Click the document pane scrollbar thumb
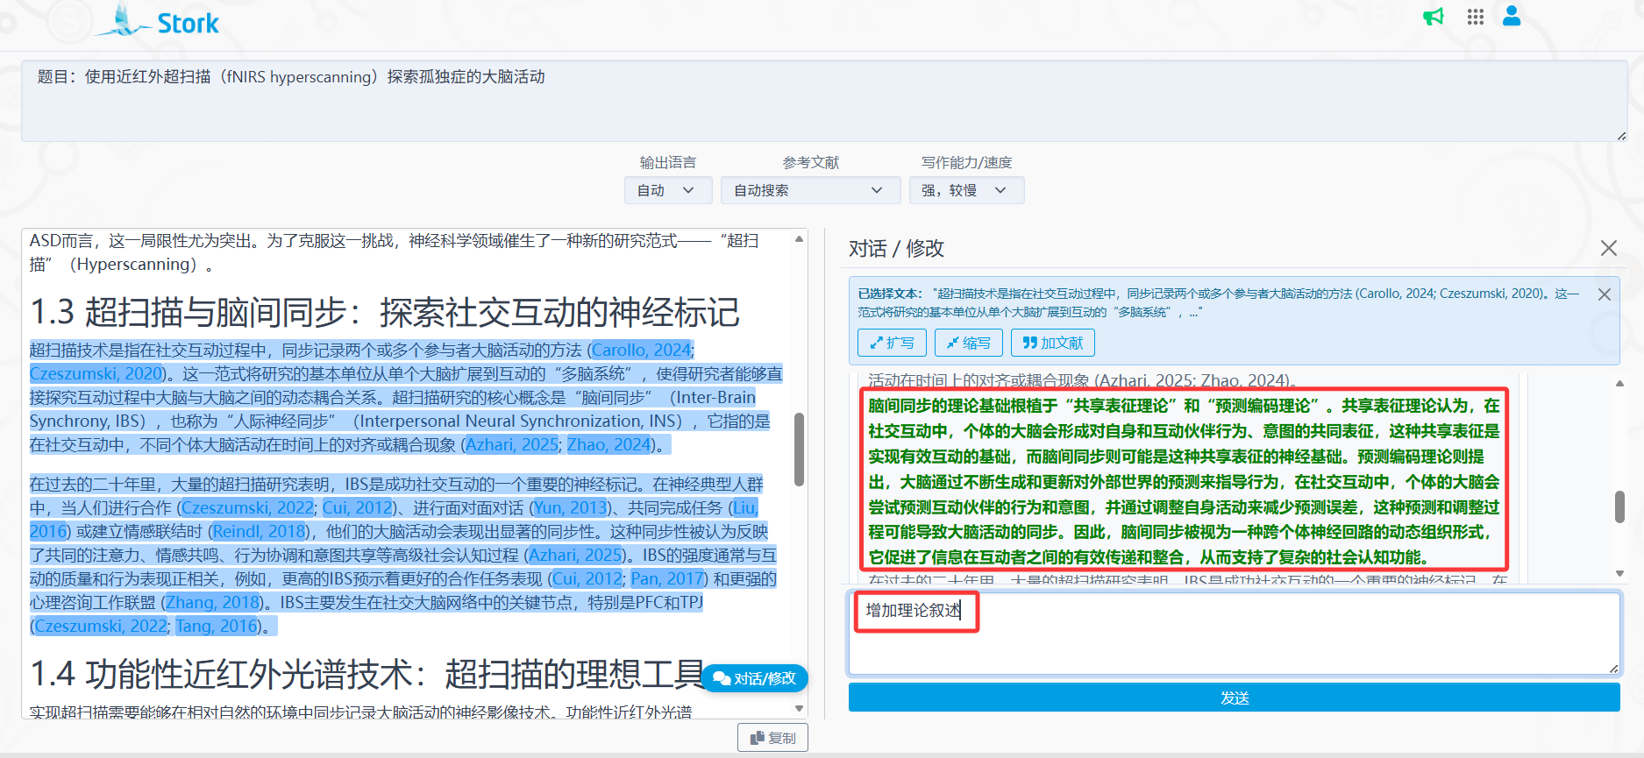Screen dimensions: 1644x758 point(799,449)
